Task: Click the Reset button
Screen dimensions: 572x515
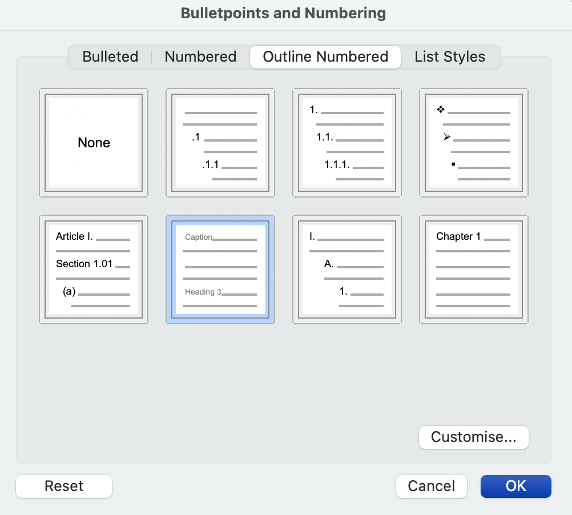Action: coord(64,486)
